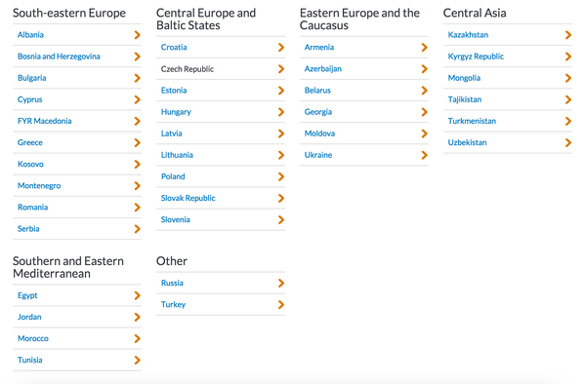Viewport: 586px width, 384px height.
Task: Choose Slovak Republic in Central Europe
Action: pos(188,199)
